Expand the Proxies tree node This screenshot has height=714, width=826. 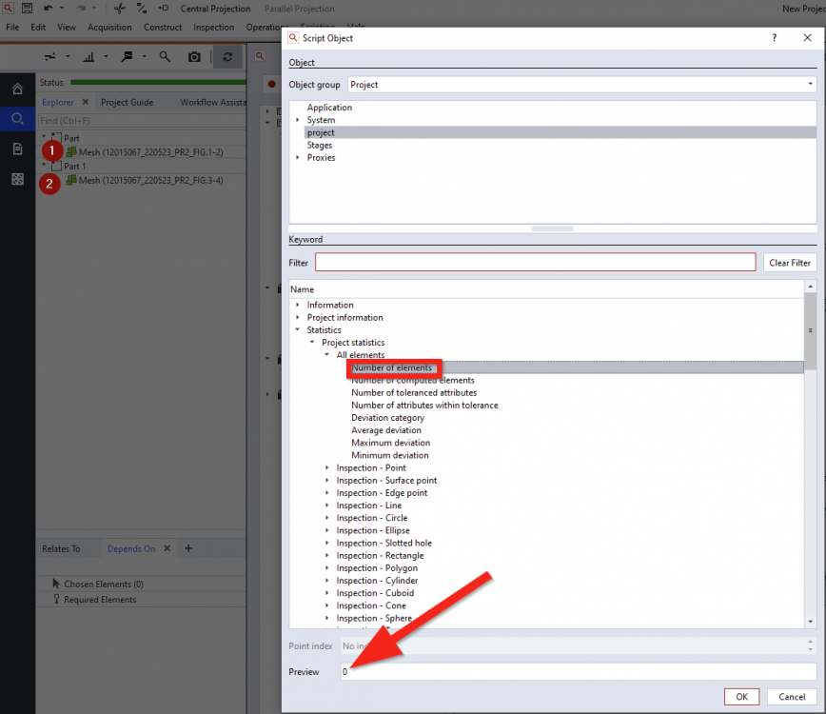coord(298,158)
